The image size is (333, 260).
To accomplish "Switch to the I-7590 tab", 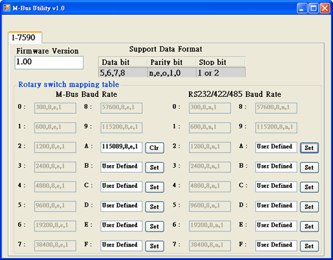I will pyautogui.click(x=25, y=38).
